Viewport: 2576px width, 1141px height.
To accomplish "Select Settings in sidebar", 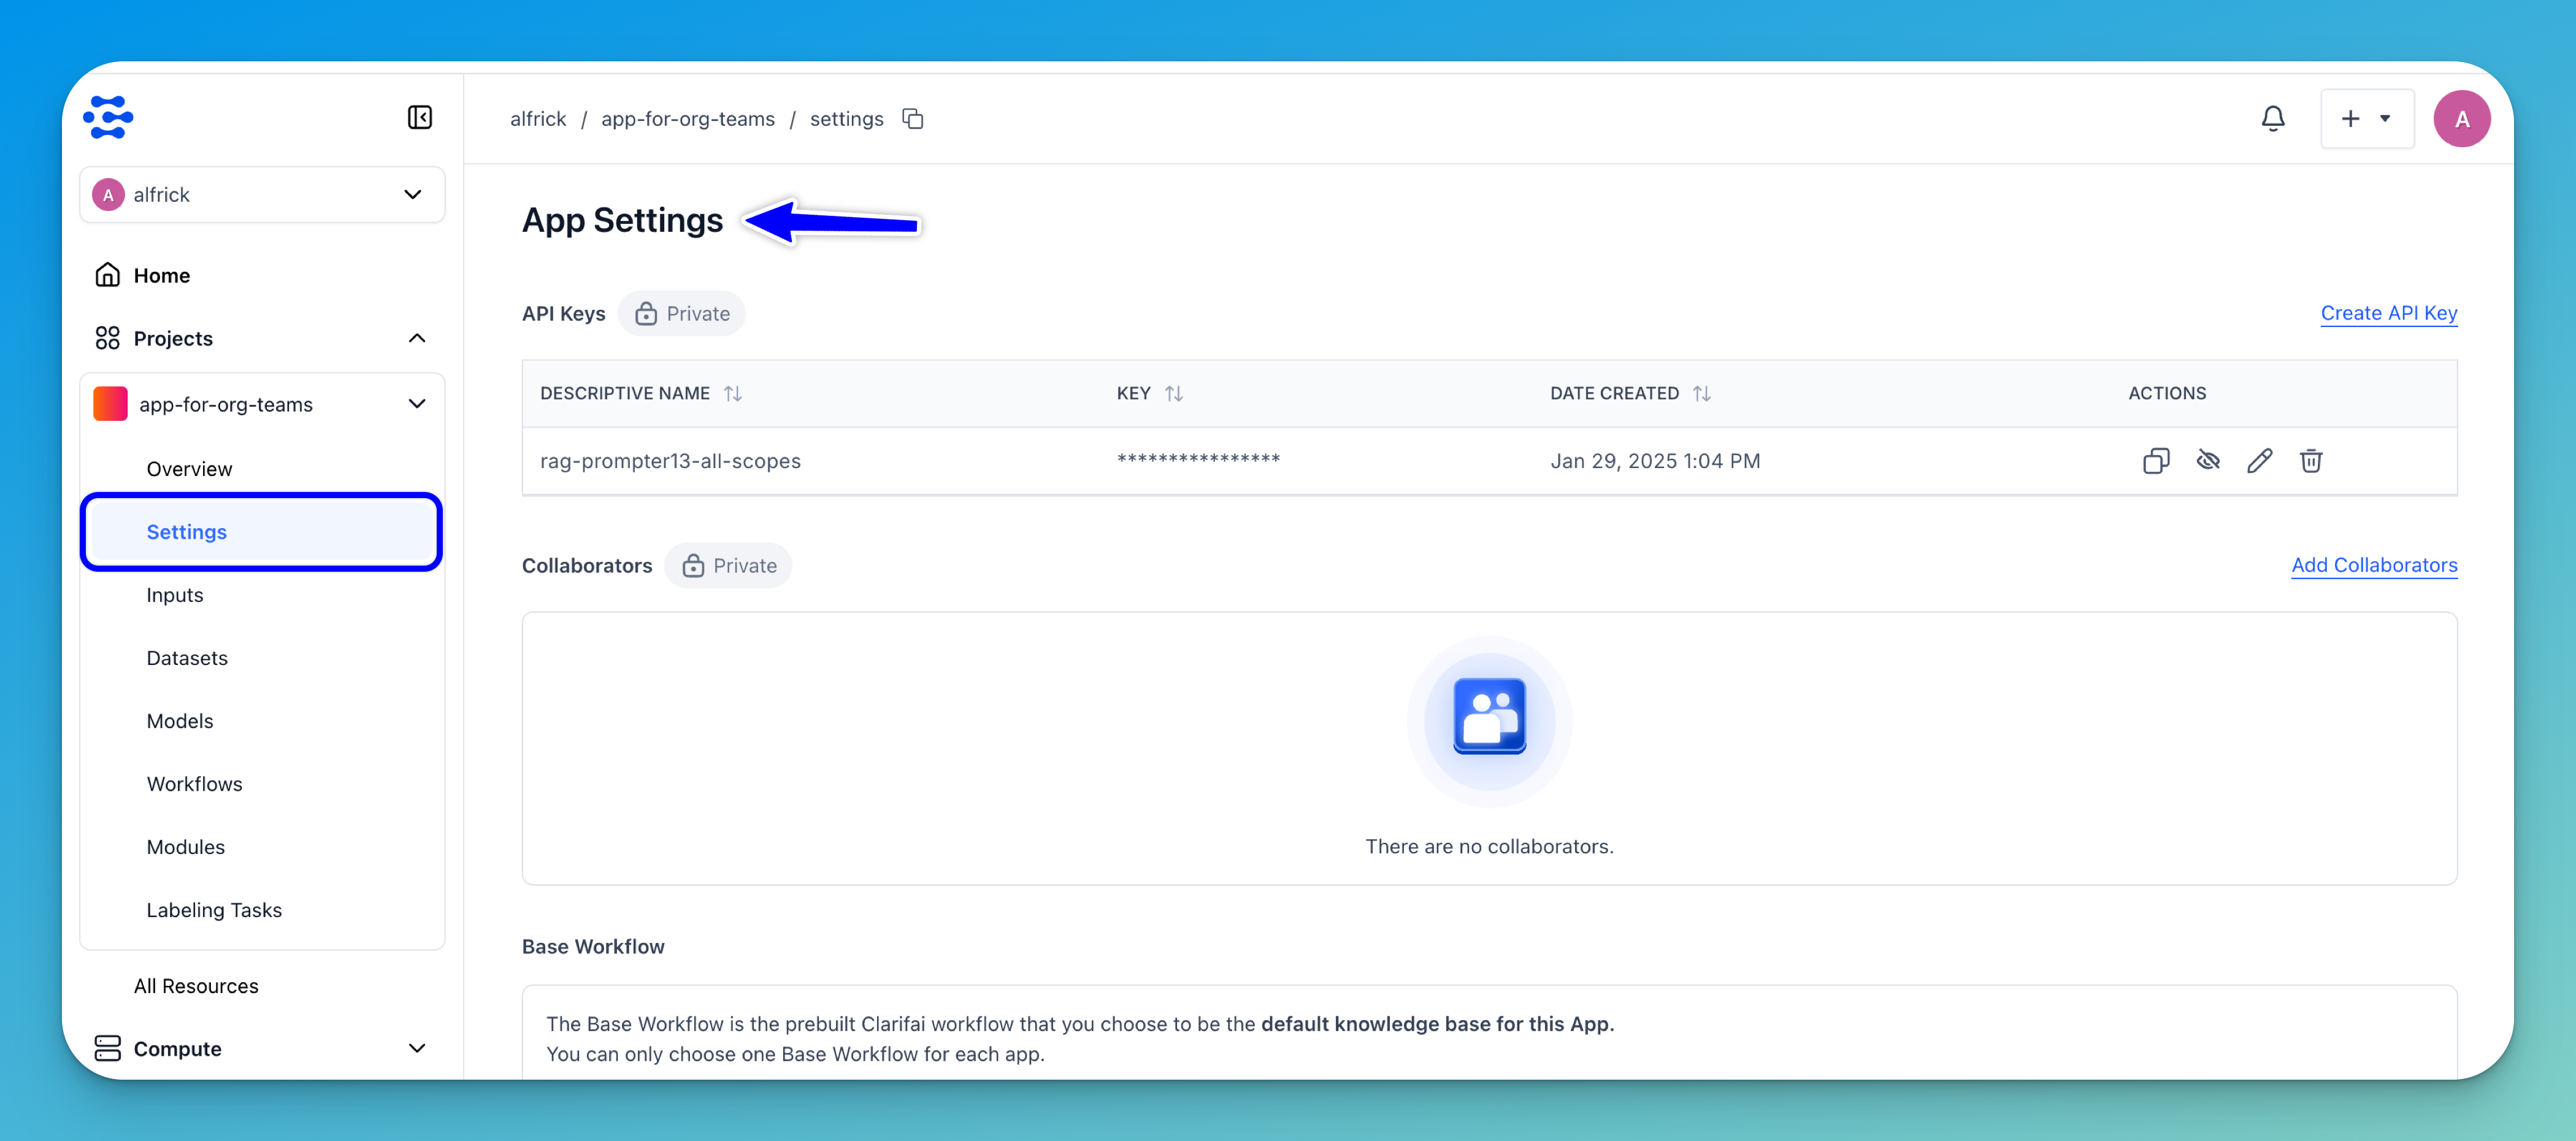I will 262,532.
